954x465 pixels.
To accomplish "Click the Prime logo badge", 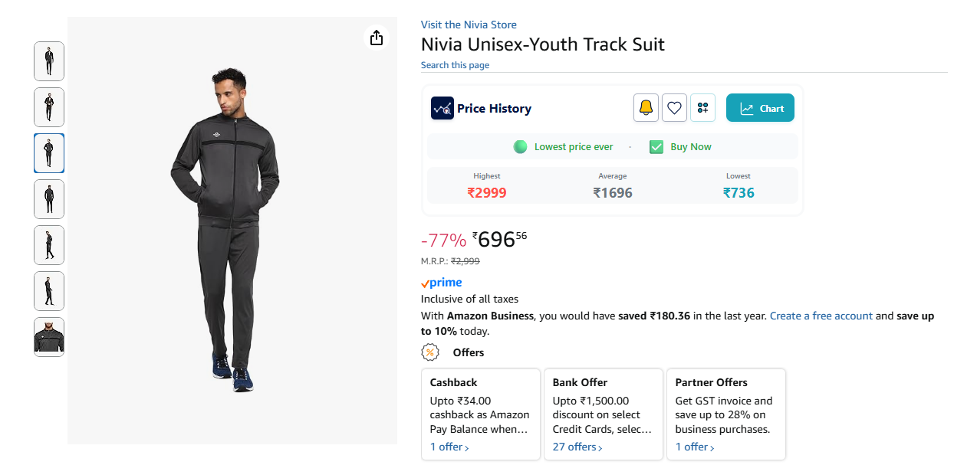I will pyautogui.click(x=442, y=283).
